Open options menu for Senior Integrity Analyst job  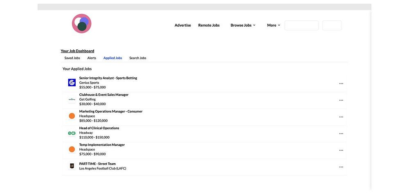click(x=341, y=83)
